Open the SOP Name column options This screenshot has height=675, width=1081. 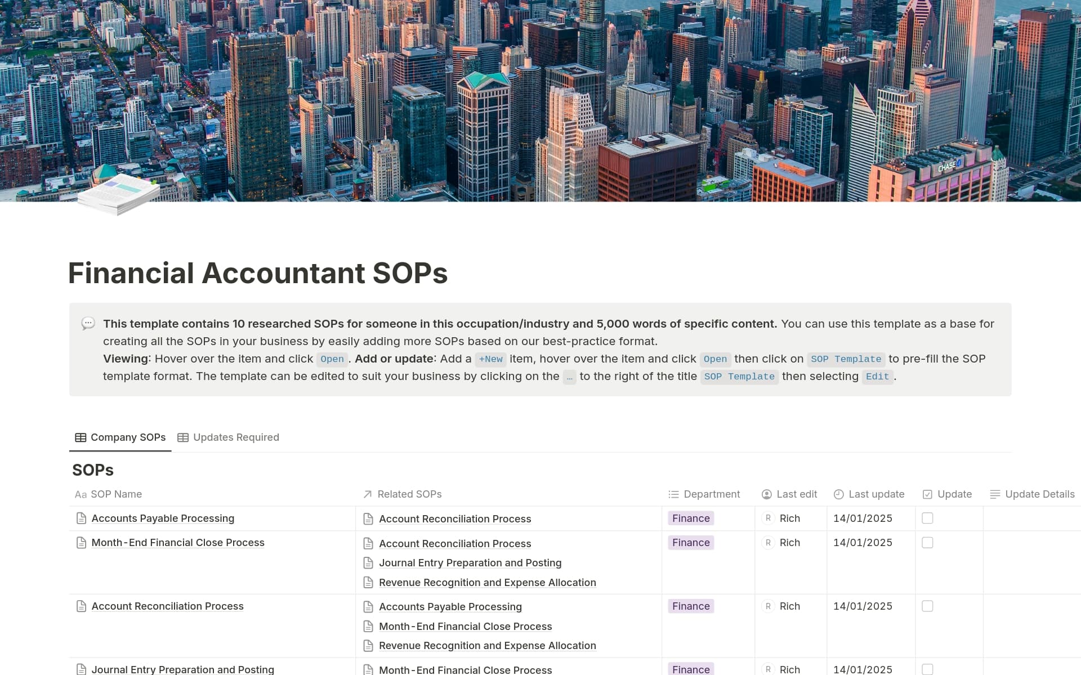[116, 494]
